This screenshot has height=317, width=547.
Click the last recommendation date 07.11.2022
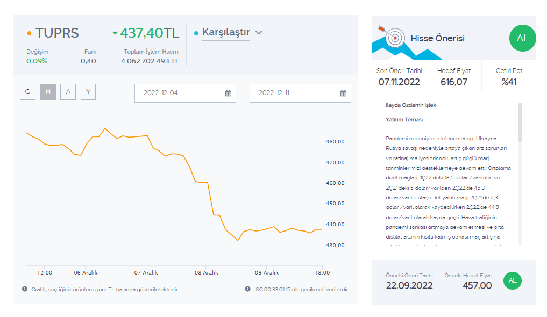coord(399,82)
